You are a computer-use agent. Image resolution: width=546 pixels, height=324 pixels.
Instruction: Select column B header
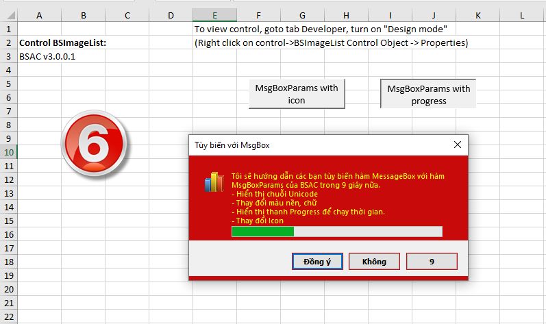[83, 15]
